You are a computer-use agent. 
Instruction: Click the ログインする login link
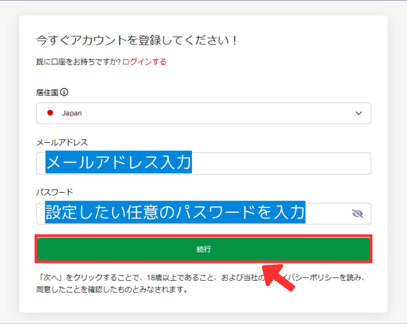coord(144,62)
